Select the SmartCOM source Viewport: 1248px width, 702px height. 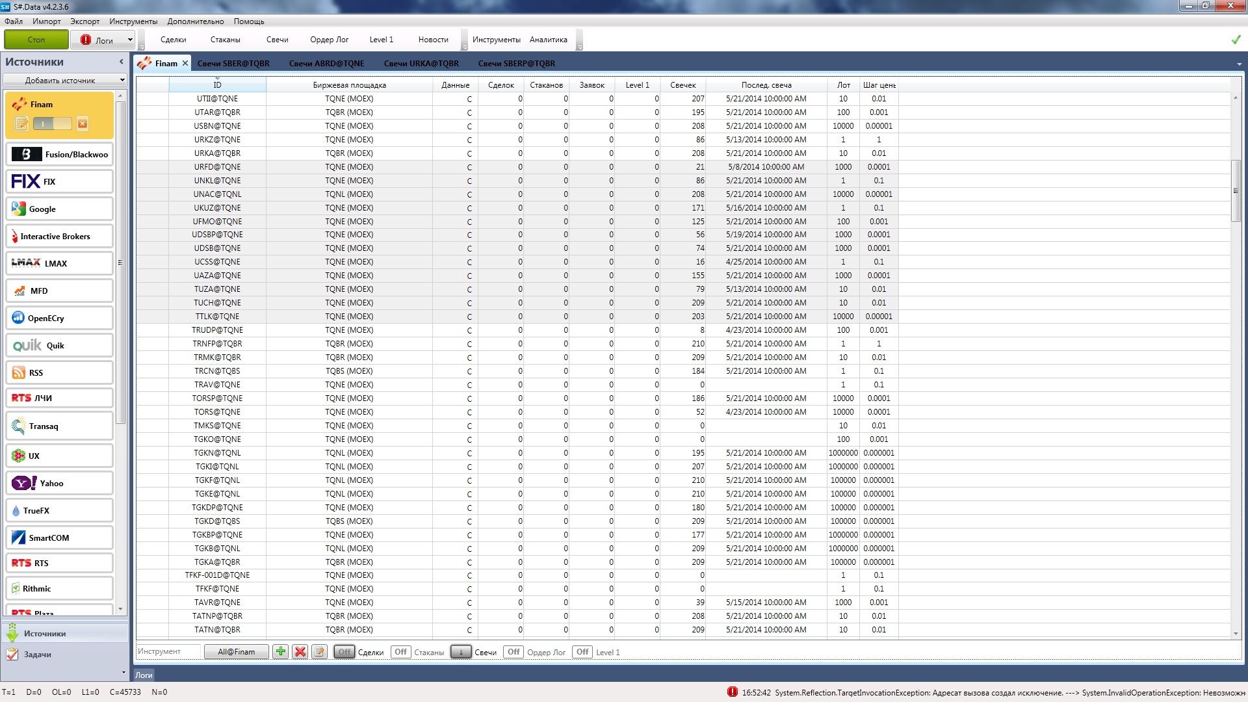[x=60, y=538]
